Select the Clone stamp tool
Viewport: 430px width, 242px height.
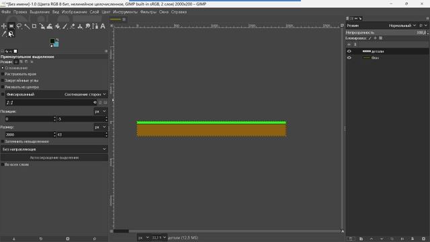80,26
